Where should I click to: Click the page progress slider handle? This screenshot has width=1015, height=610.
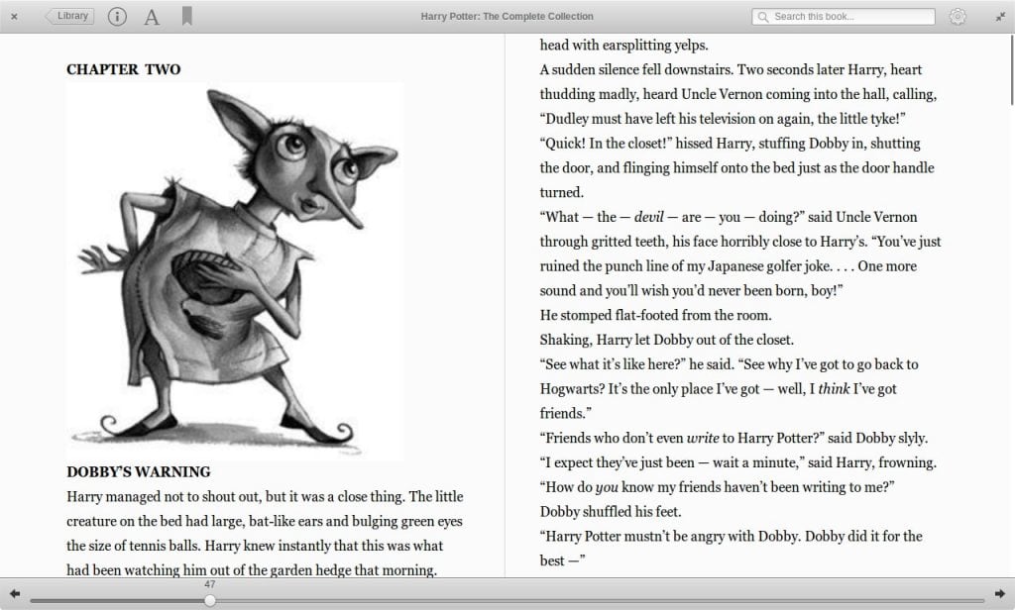(210, 600)
